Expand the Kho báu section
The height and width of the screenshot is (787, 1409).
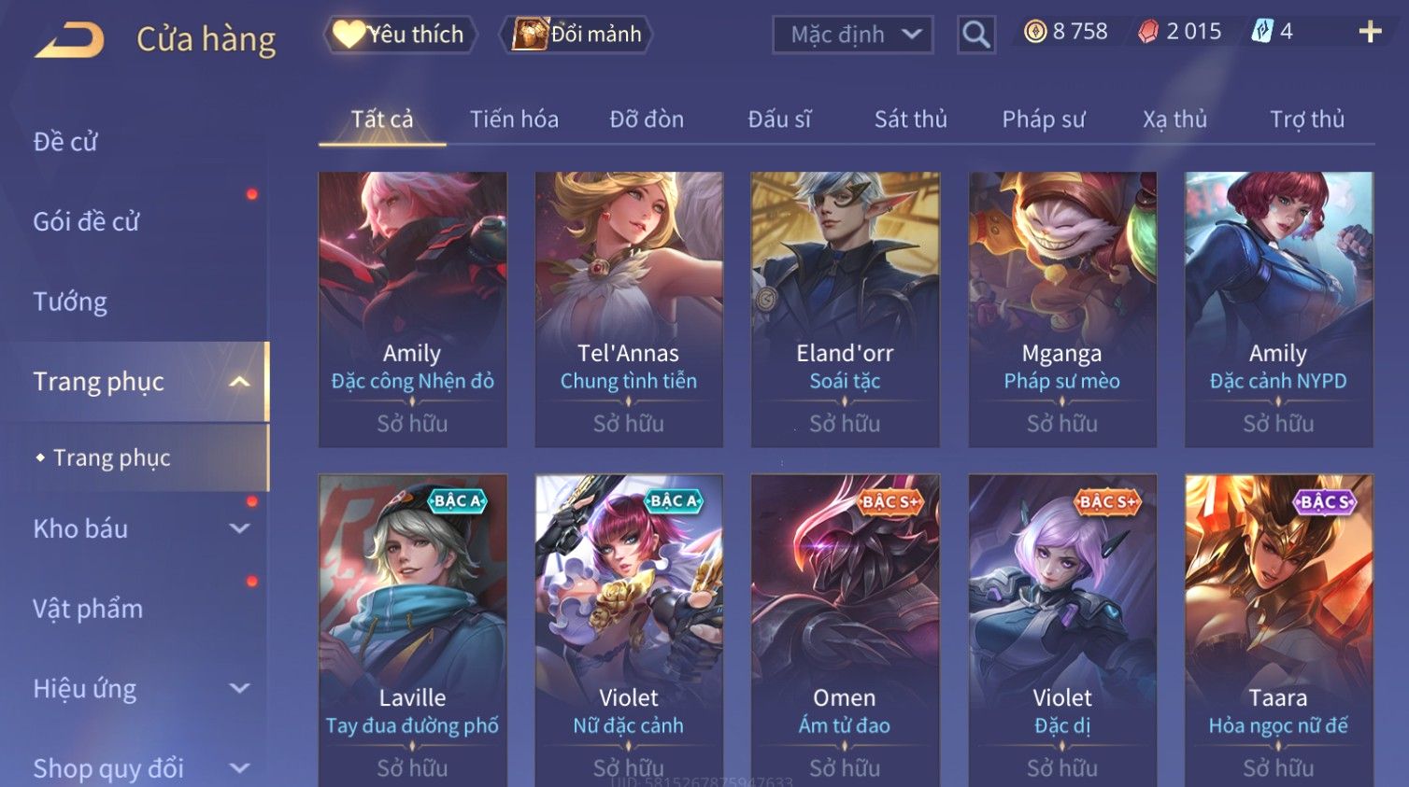pos(240,528)
